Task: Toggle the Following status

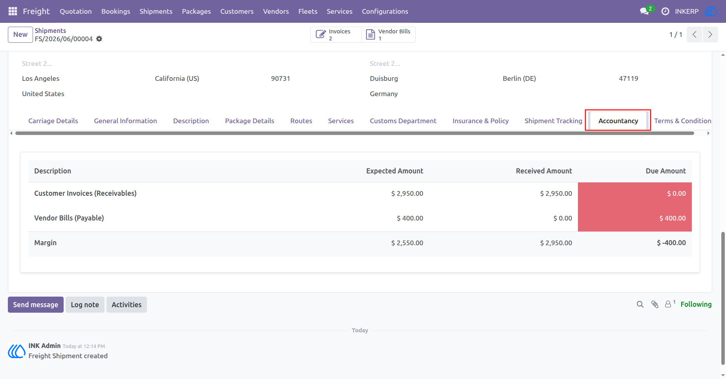Action: [696, 304]
